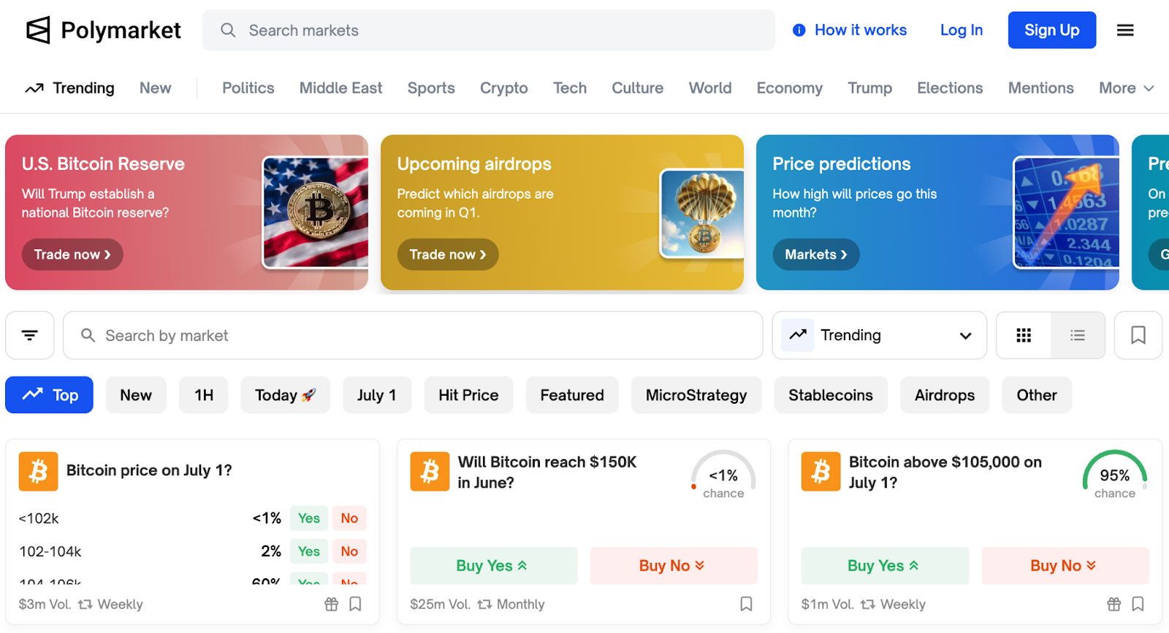
Task: Open Markets on Price predictions banner
Action: tap(815, 255)
